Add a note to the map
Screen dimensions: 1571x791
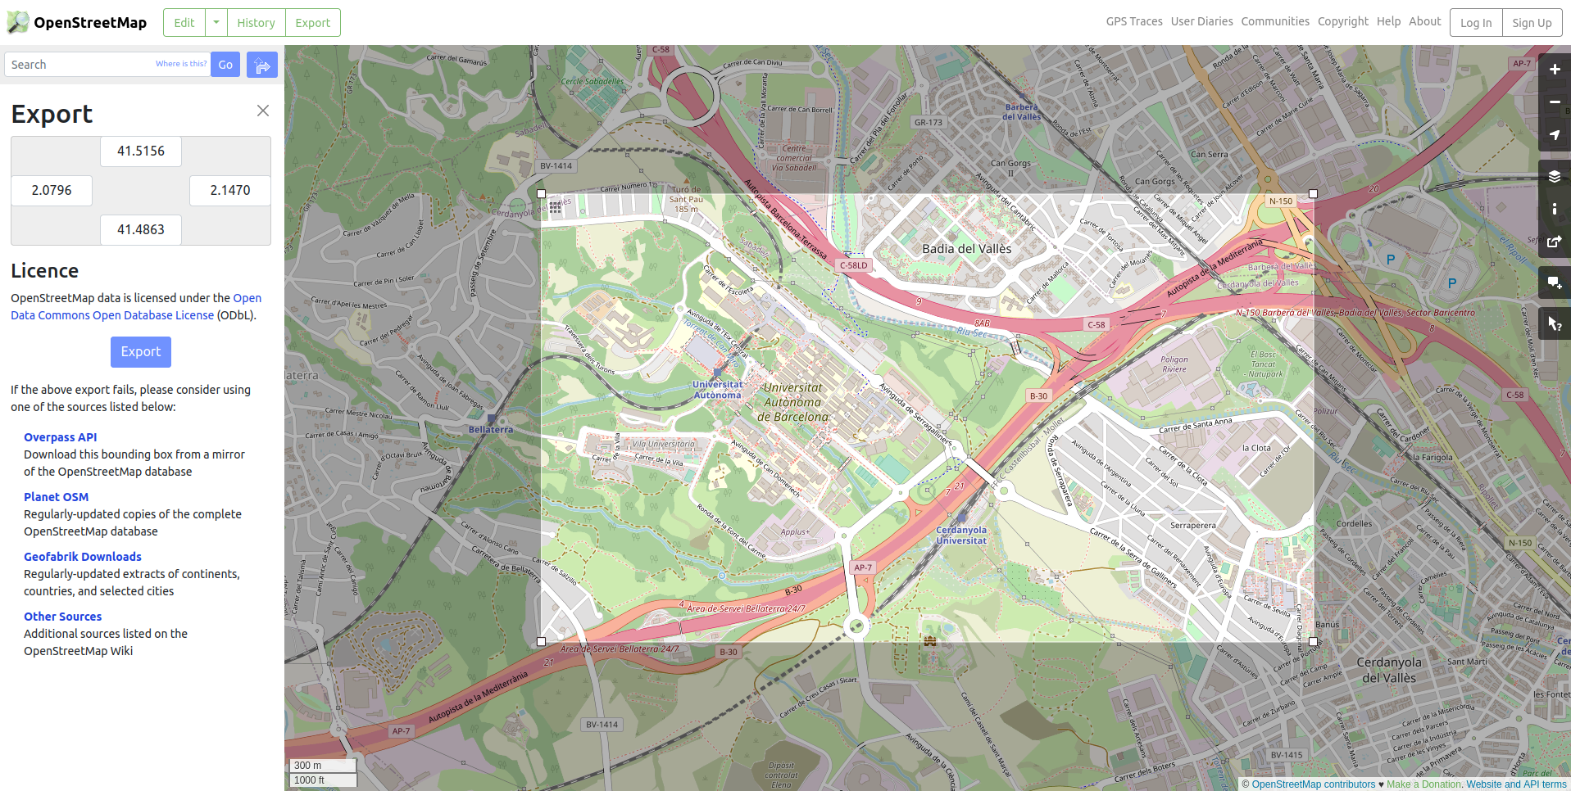tap(1553, 282)
